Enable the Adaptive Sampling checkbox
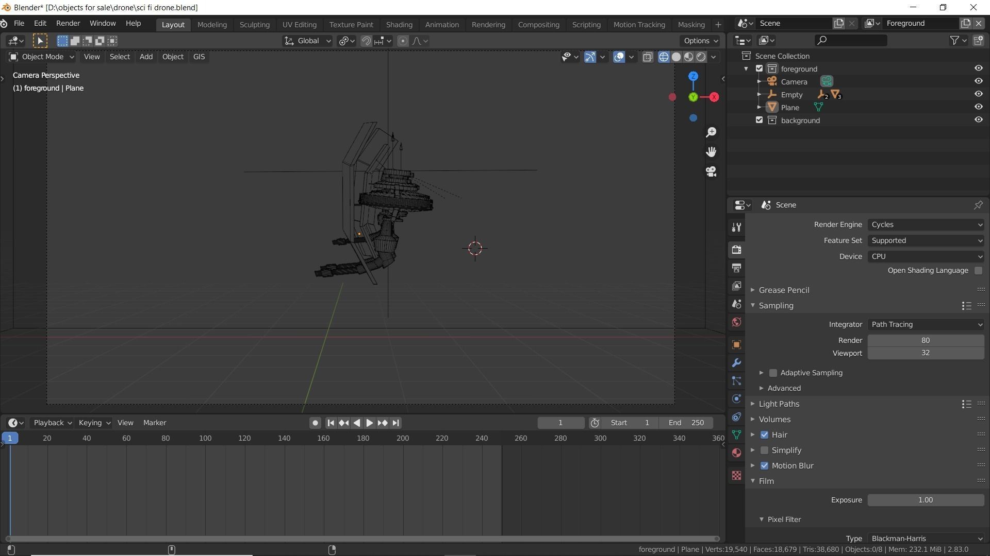The height and width of the screenshot is (556, 990). 773,373
